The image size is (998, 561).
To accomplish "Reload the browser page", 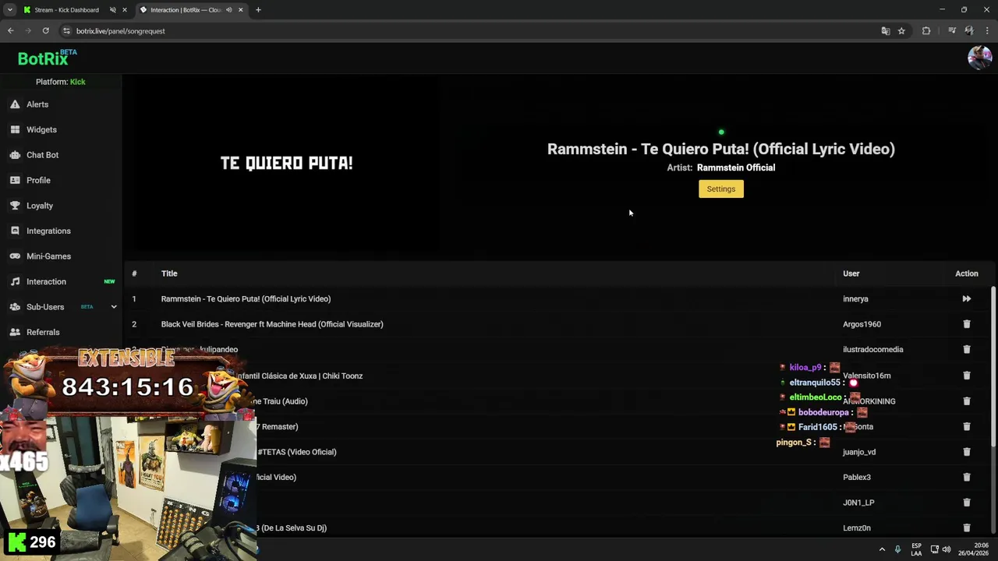I will click(46, 30).
